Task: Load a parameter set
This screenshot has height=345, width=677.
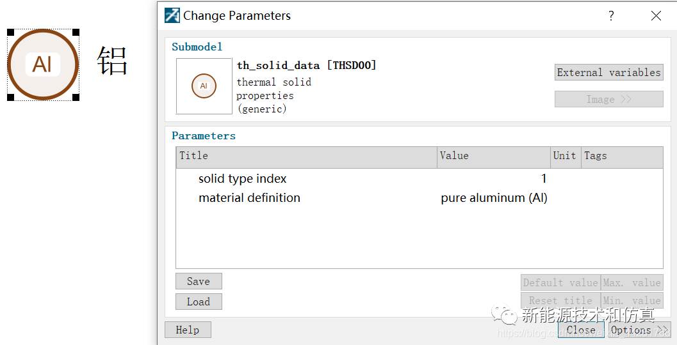Action: pos(199,302)
